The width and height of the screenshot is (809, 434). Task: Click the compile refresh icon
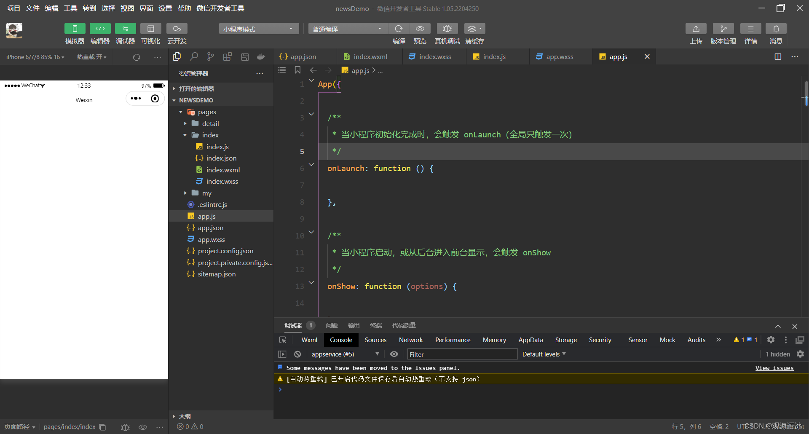(x=399, y=29)
